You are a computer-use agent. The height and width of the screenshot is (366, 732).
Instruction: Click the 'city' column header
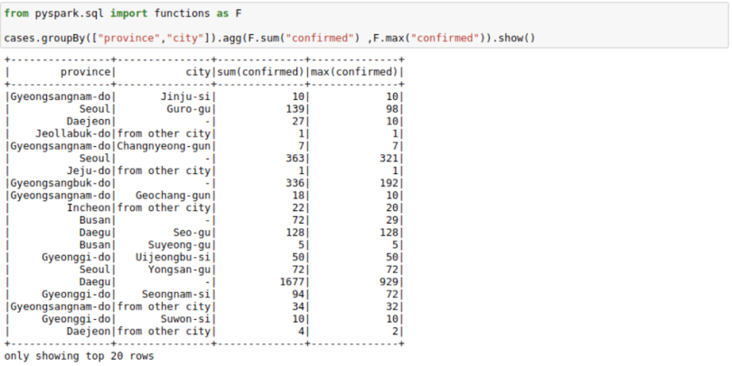(198, 72)
